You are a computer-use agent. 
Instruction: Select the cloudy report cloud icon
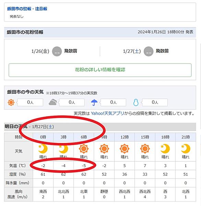[52, 102]
